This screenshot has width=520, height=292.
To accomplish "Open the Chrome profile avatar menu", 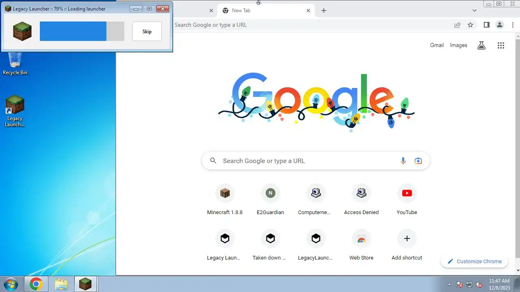I will pyautogui.click(x=500, y=25).
